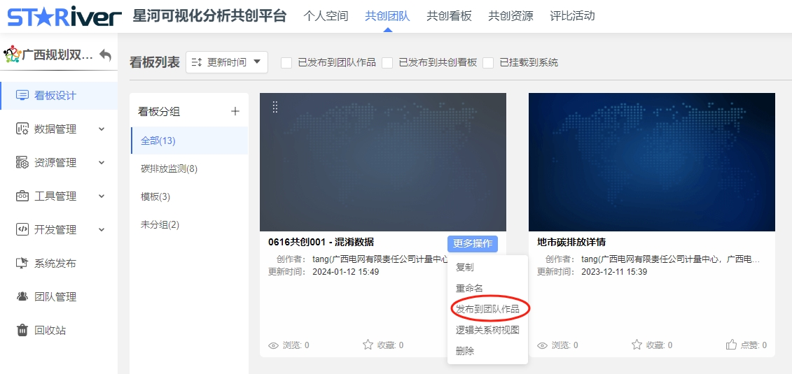Open the 地市碳排放详情 board thumbnail
This screenshot has width=792, height=374.
click(651, 162)
